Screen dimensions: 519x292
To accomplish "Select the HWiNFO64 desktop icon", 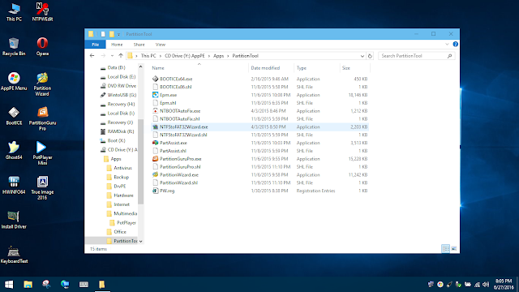I will pyautogui.click(x=14, y=185).
